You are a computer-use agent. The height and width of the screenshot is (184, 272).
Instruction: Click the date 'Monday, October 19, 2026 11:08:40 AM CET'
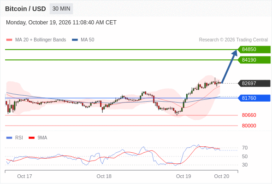61,23
